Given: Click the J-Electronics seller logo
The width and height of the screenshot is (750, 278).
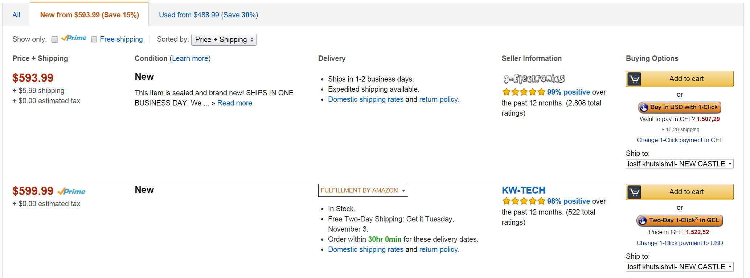Looking at the screenshot, I should coord(534,79).
